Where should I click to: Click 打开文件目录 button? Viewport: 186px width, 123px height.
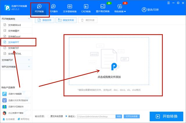(132, 117)
